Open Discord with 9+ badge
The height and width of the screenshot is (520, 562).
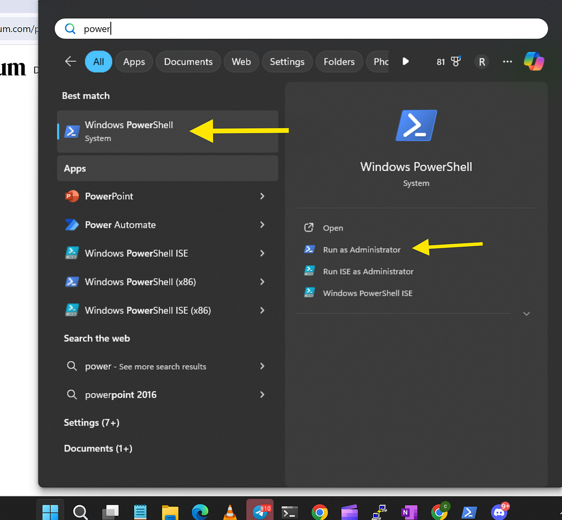[x=499, y=512]
